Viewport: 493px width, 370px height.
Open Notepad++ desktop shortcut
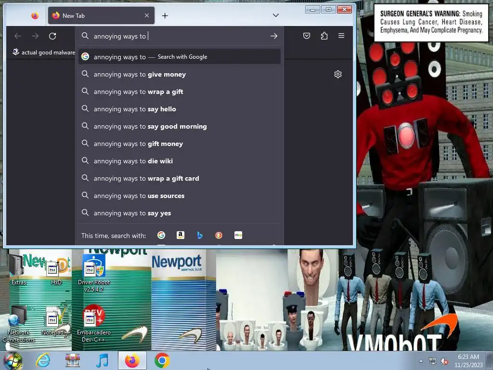point(56,321)
